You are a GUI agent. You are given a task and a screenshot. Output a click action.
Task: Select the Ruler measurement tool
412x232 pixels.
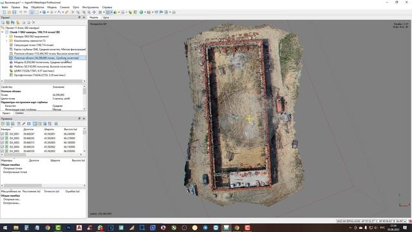[67, 12]
